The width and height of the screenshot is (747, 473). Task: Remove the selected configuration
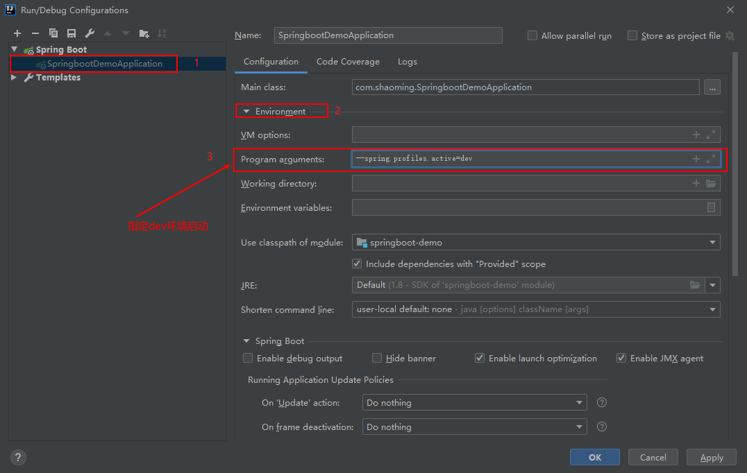[35, 33]
